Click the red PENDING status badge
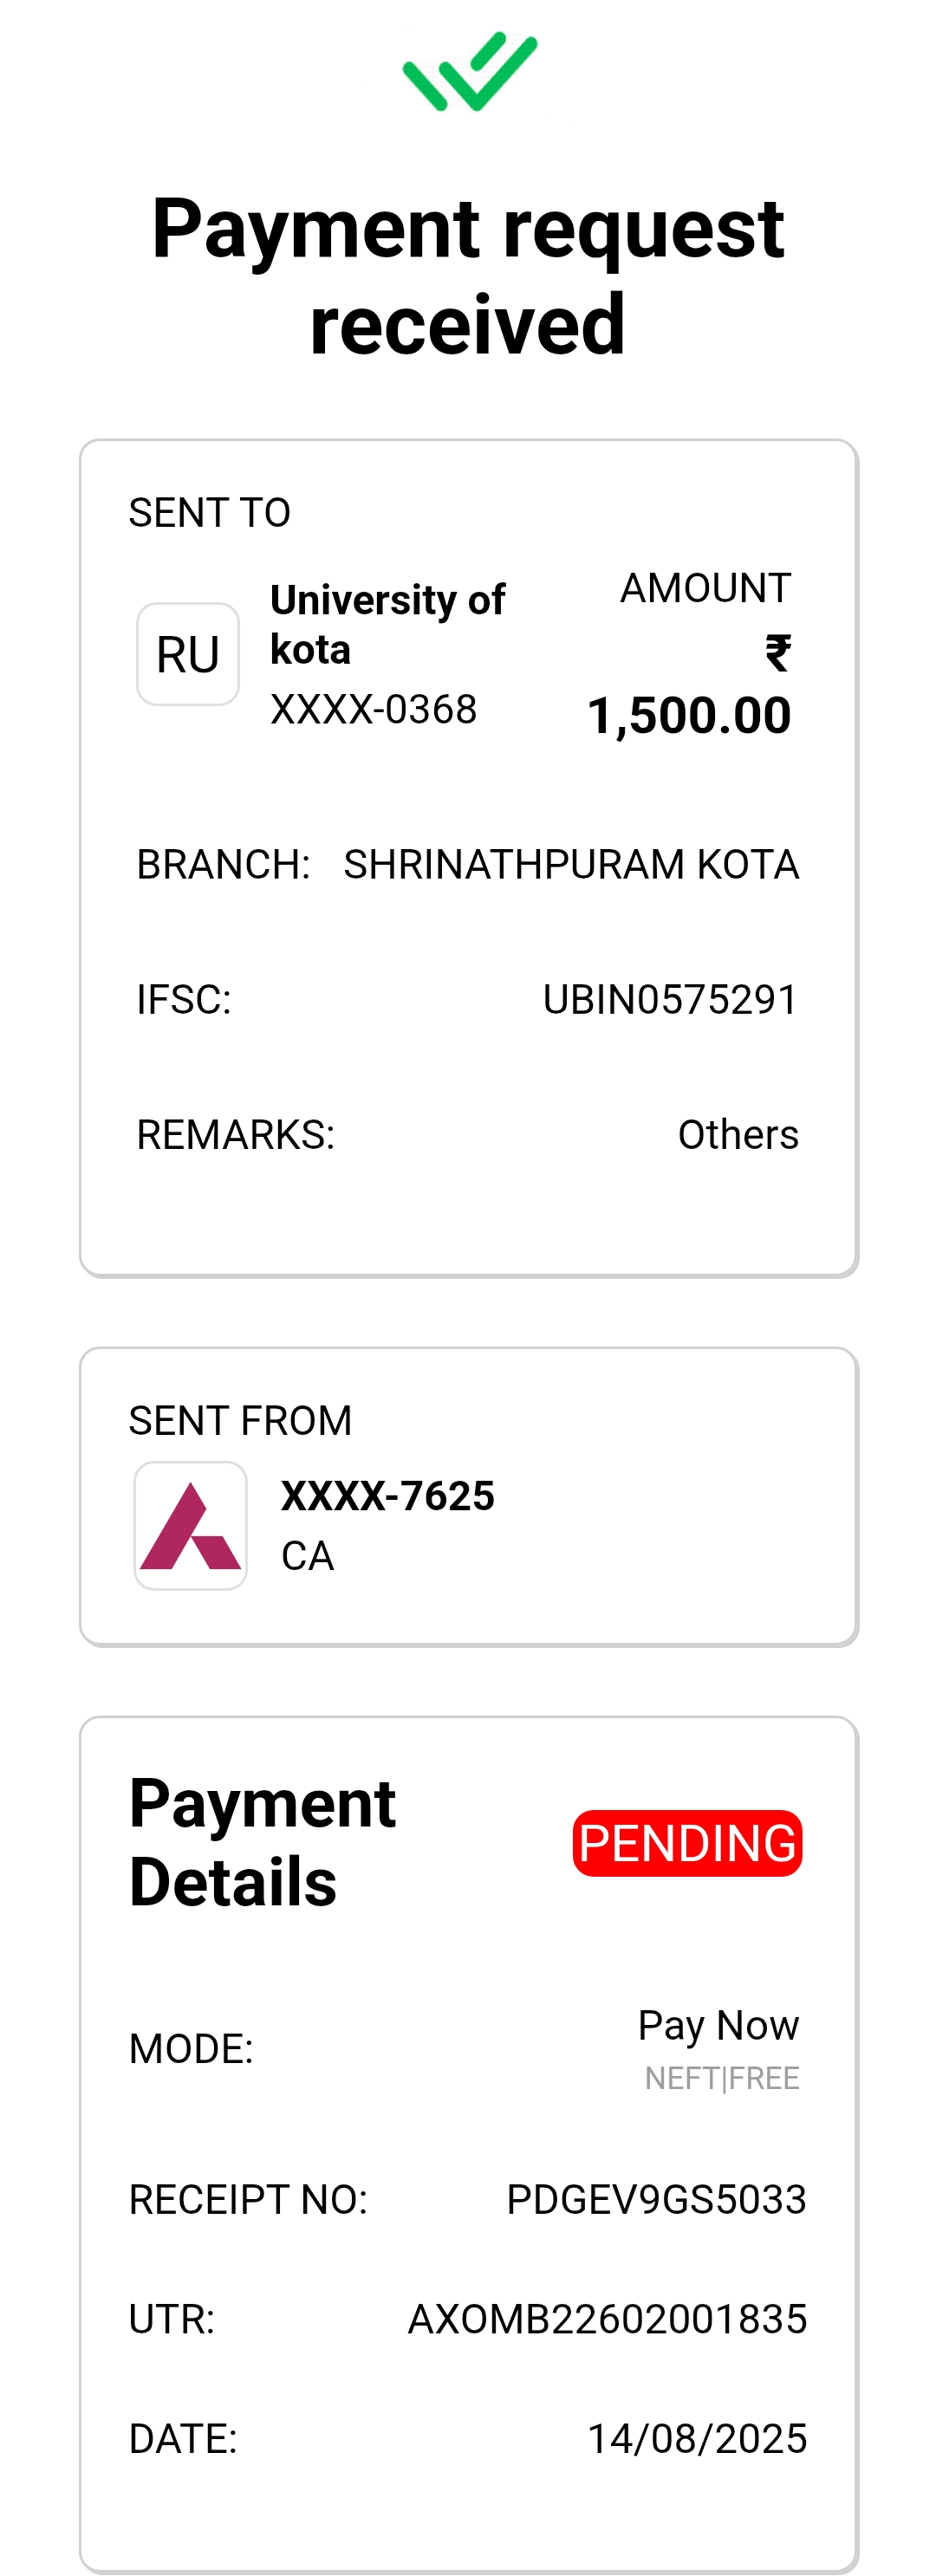The image size is (936, 2576). pos(687,1843)
